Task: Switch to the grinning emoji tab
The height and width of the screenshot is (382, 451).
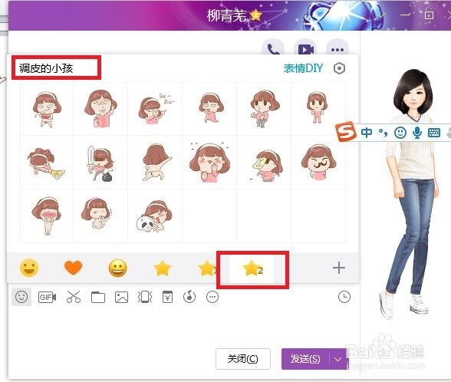Action: pos(117,268)
